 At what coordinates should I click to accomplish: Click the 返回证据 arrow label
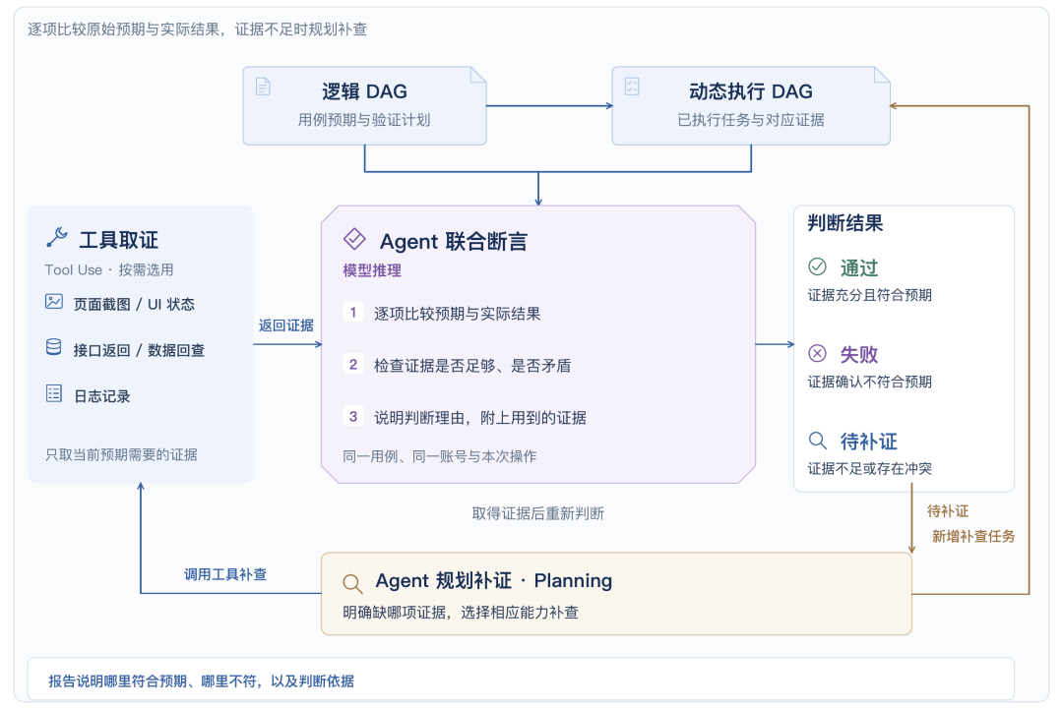(x=286, y=325)
